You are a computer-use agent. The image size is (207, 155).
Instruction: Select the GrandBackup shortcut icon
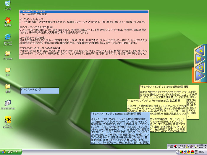click(x=8, y=105)
